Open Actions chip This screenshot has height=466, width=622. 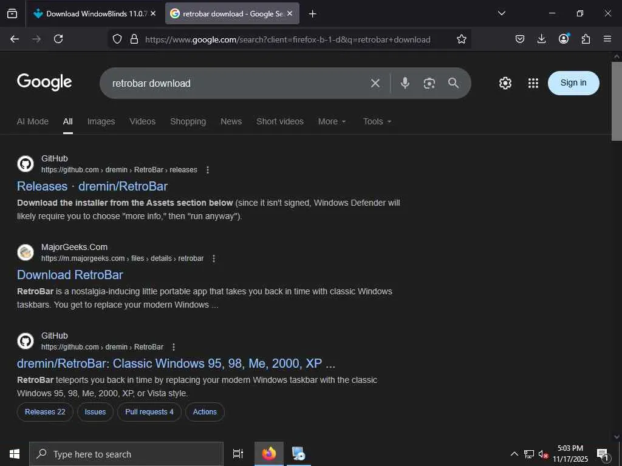click(205, 412)
